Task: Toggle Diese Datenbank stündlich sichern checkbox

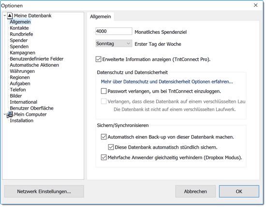Action: (x=111, y=147)
